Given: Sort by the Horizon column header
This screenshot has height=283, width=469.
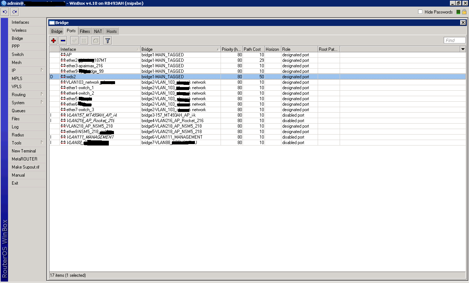Looking at the screenshot, I should point(273,49).
